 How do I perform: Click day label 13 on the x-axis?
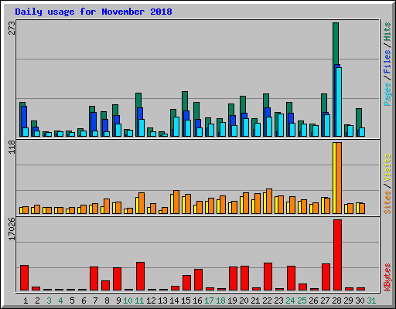coord(162,301)
